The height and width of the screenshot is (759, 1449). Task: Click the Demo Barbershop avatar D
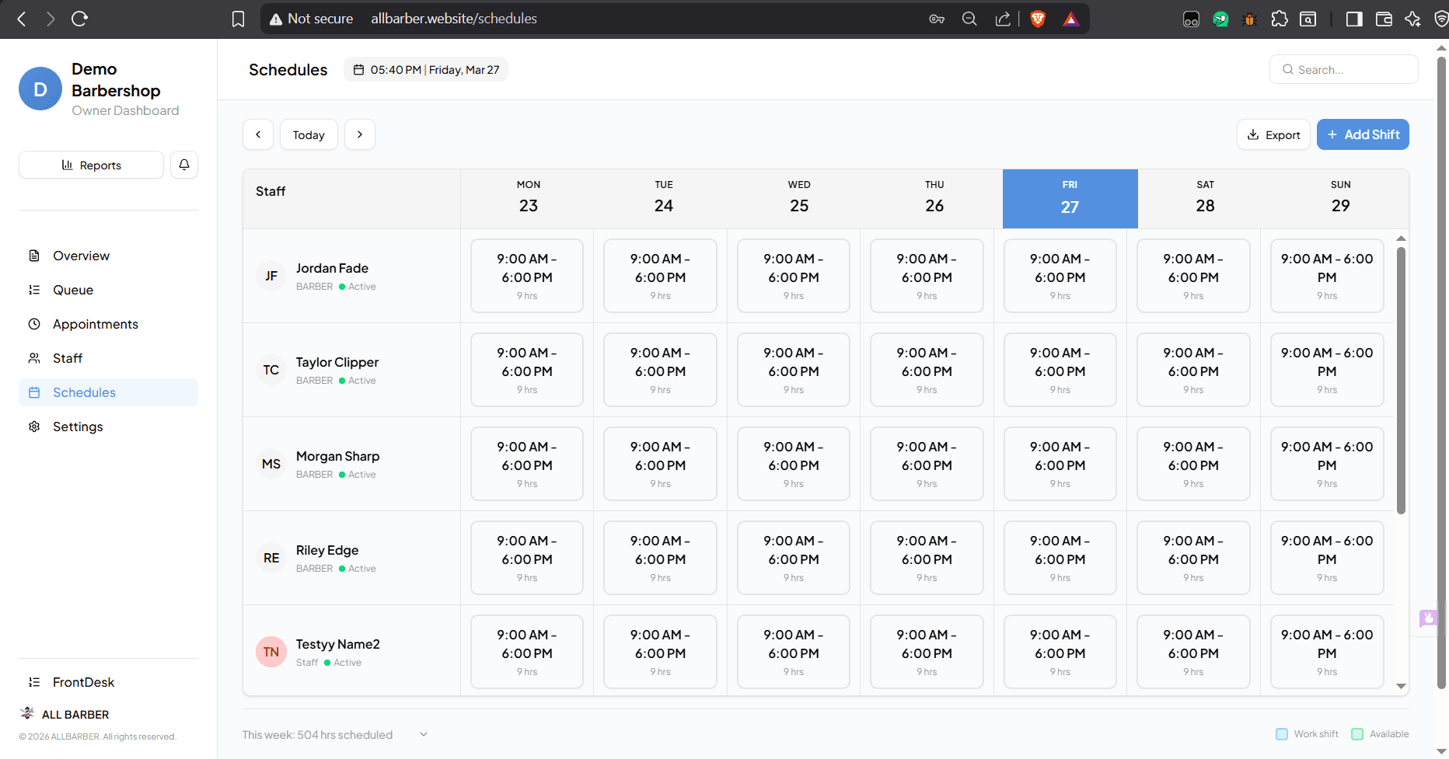pyautogui.click(x=40, y=89)
